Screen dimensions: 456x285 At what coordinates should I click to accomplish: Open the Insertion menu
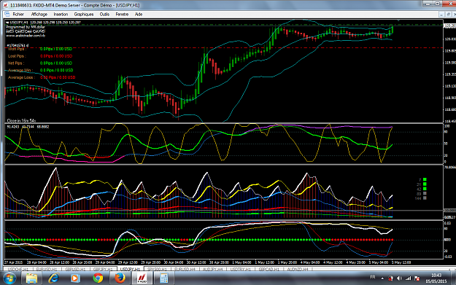coord(61,15)
